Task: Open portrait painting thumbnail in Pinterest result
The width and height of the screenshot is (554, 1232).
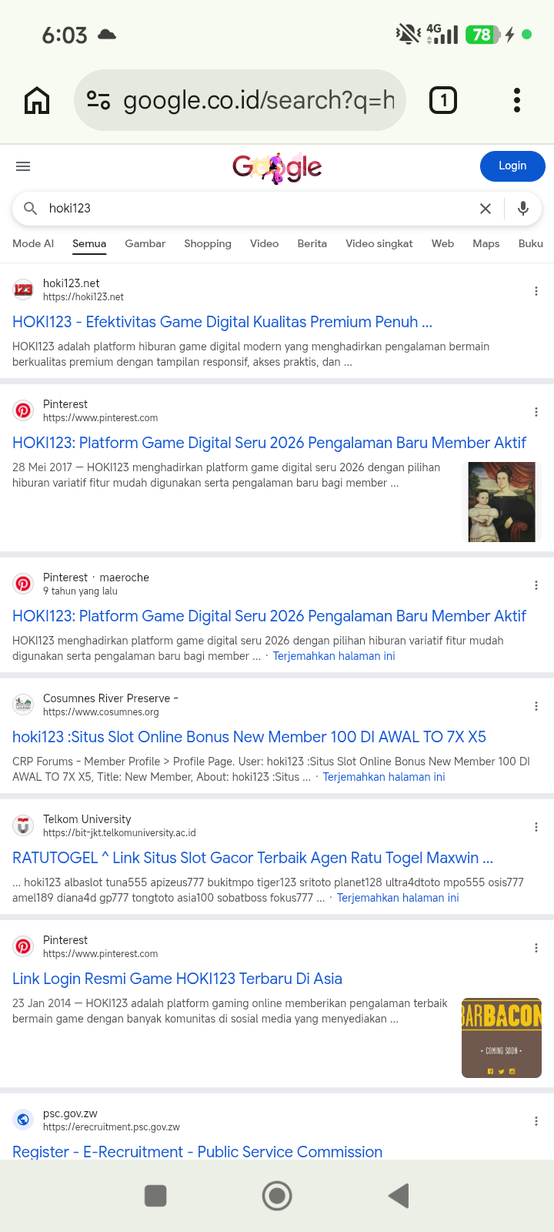Action: click(502, 502)
